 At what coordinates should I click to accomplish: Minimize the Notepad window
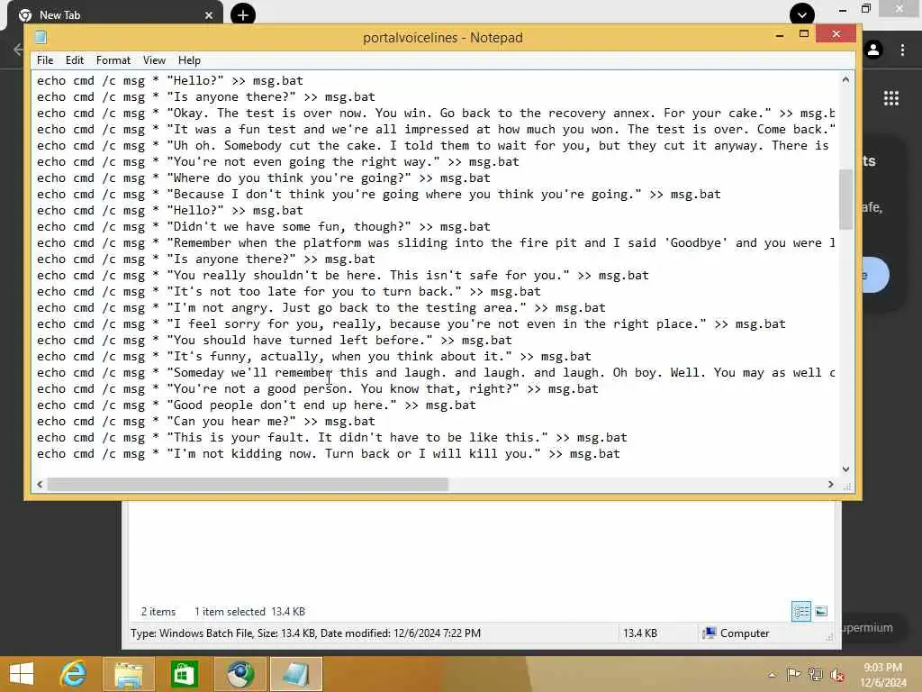click(x=780, y=35)
